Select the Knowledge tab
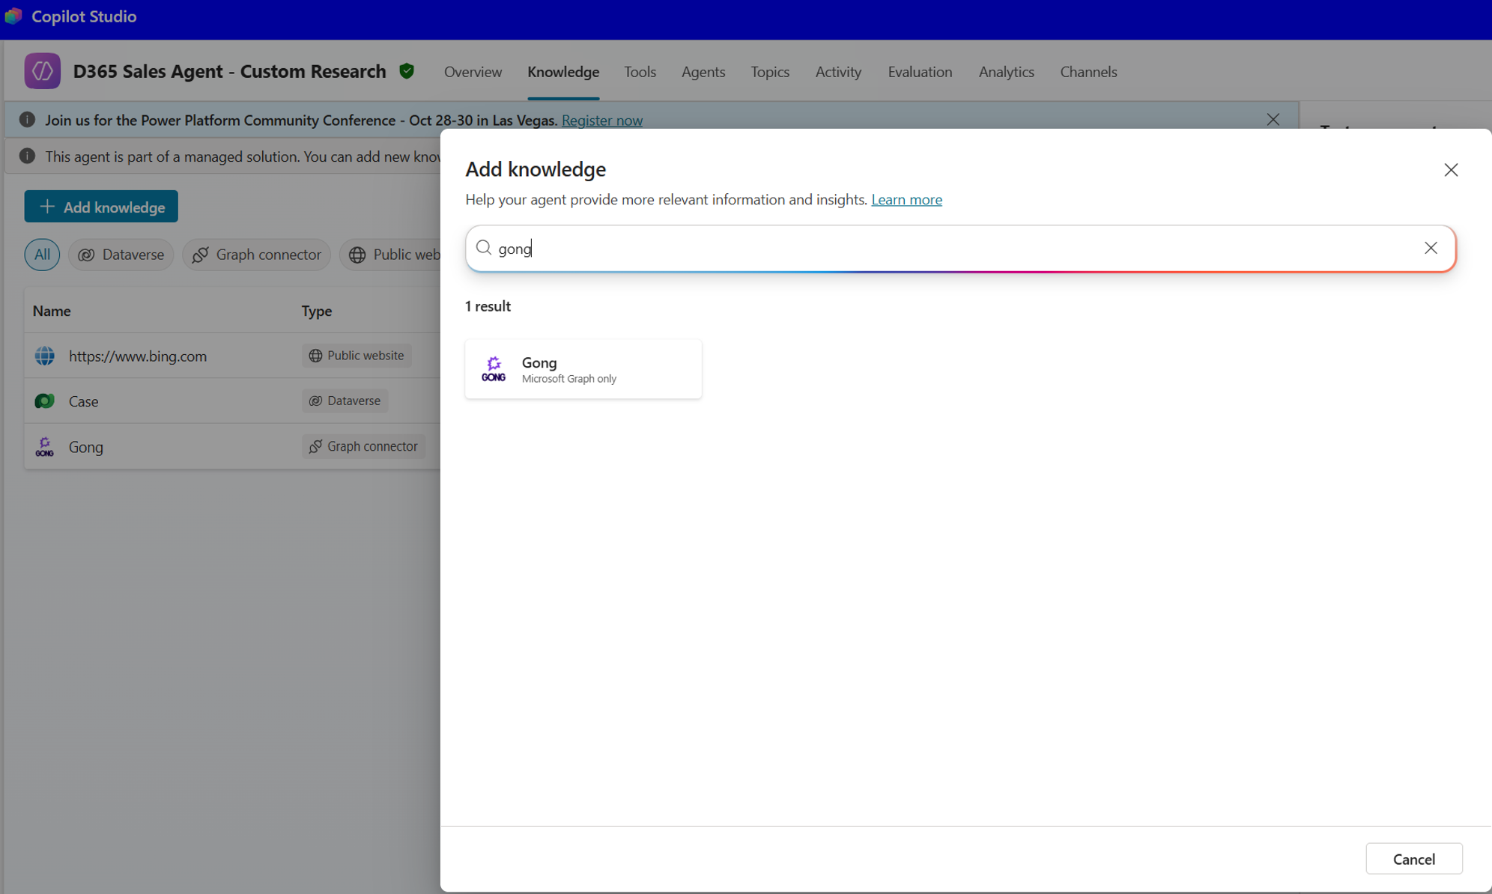 coord(563,72)
